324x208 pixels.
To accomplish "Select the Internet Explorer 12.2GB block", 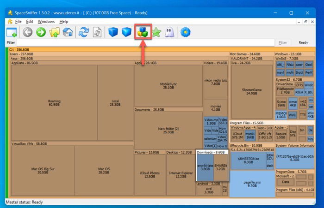I will pyautogui.click(x=181, y=175).
